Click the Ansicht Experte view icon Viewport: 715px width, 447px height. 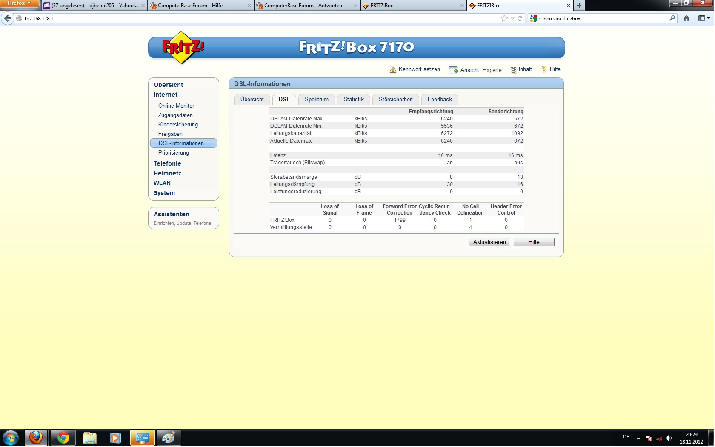pyautogui.click(x=453, y=70)
